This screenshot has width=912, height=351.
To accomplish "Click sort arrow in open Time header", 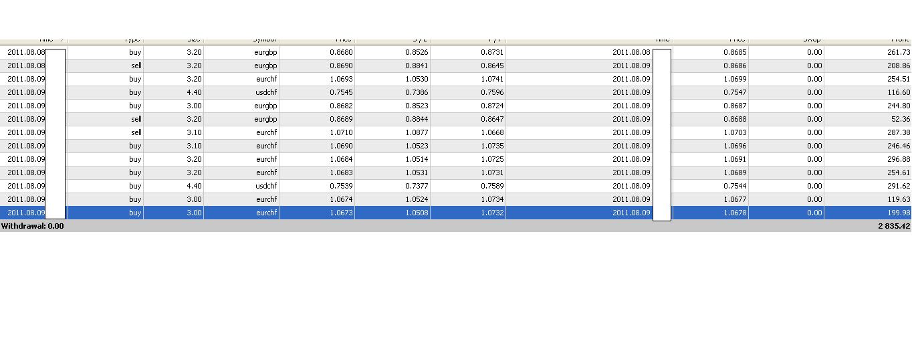I will click(x=62, y=40).
